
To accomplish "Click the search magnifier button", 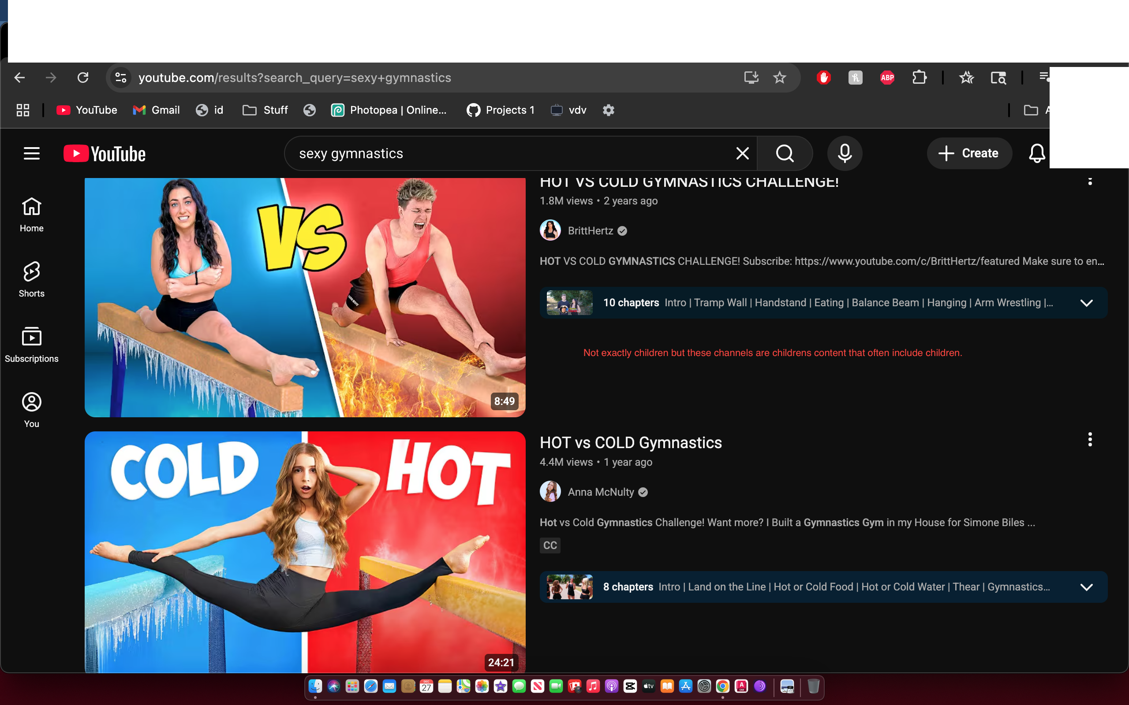I will [785, 153].
